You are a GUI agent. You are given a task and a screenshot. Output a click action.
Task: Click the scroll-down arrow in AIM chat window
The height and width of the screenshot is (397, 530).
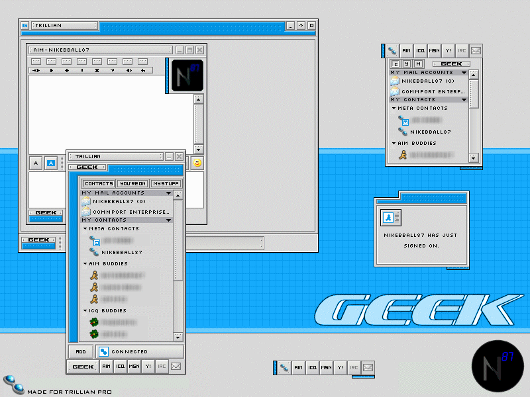tap(198, 149)
